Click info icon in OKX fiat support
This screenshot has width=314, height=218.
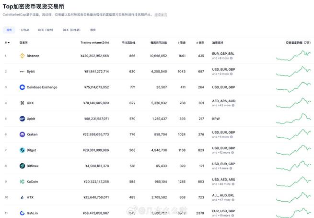click(233, 105)
